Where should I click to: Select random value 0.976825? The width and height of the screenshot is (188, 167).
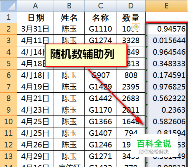pyautogui.click(x=166, y=87)
